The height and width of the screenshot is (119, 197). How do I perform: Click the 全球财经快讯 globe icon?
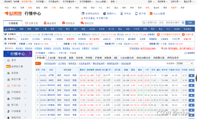83,14
